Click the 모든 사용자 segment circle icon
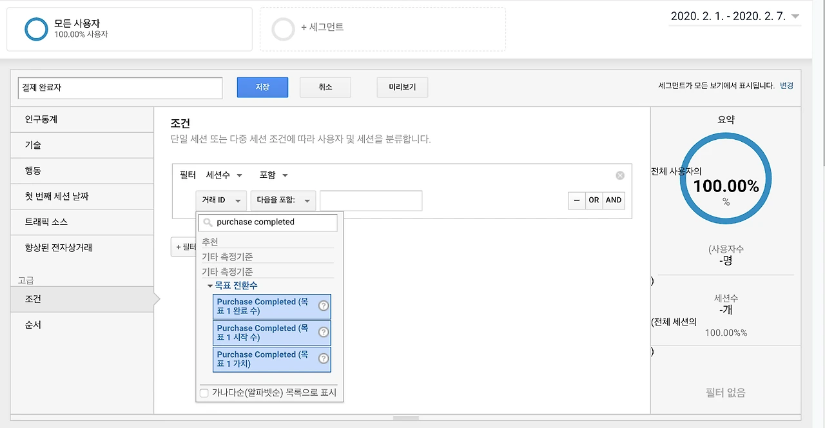The height and width of the screenshot is (428, 825). pyautogui.click(x=36, y=29)
